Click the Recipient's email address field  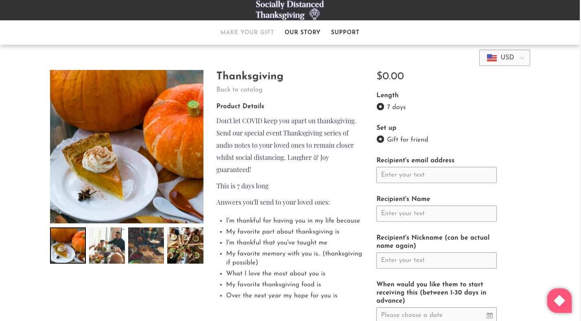coord(436,175)
